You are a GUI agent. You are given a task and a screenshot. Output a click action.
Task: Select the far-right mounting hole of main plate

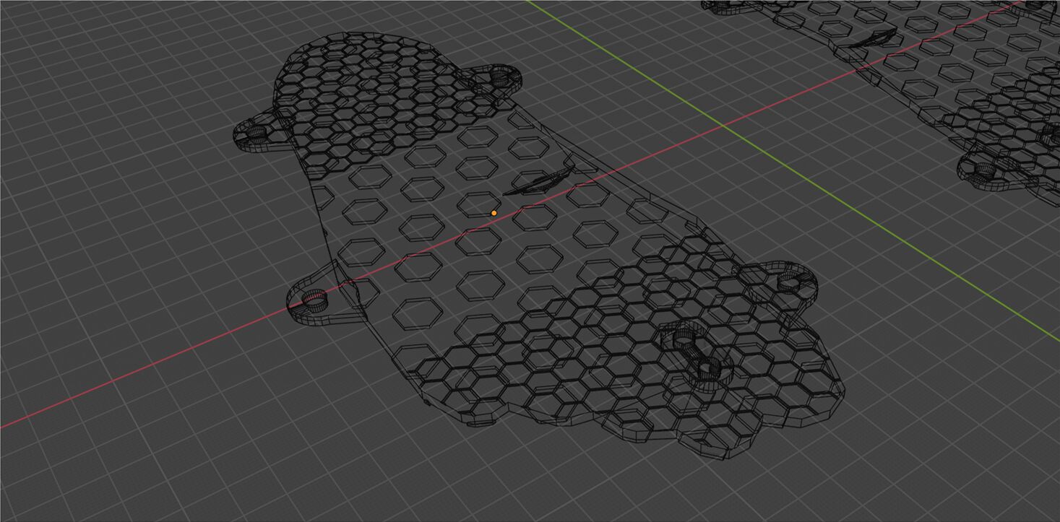[x=790, y=282]
